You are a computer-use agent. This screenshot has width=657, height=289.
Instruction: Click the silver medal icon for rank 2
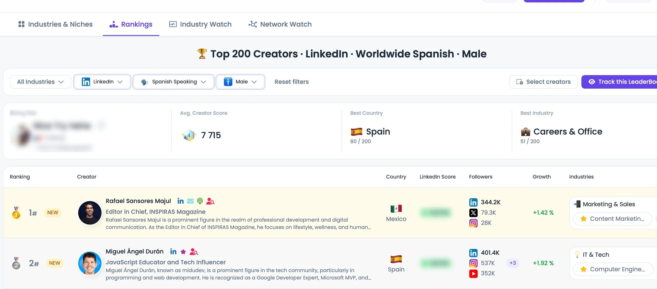pyautogui.click(x=16, y=263)
